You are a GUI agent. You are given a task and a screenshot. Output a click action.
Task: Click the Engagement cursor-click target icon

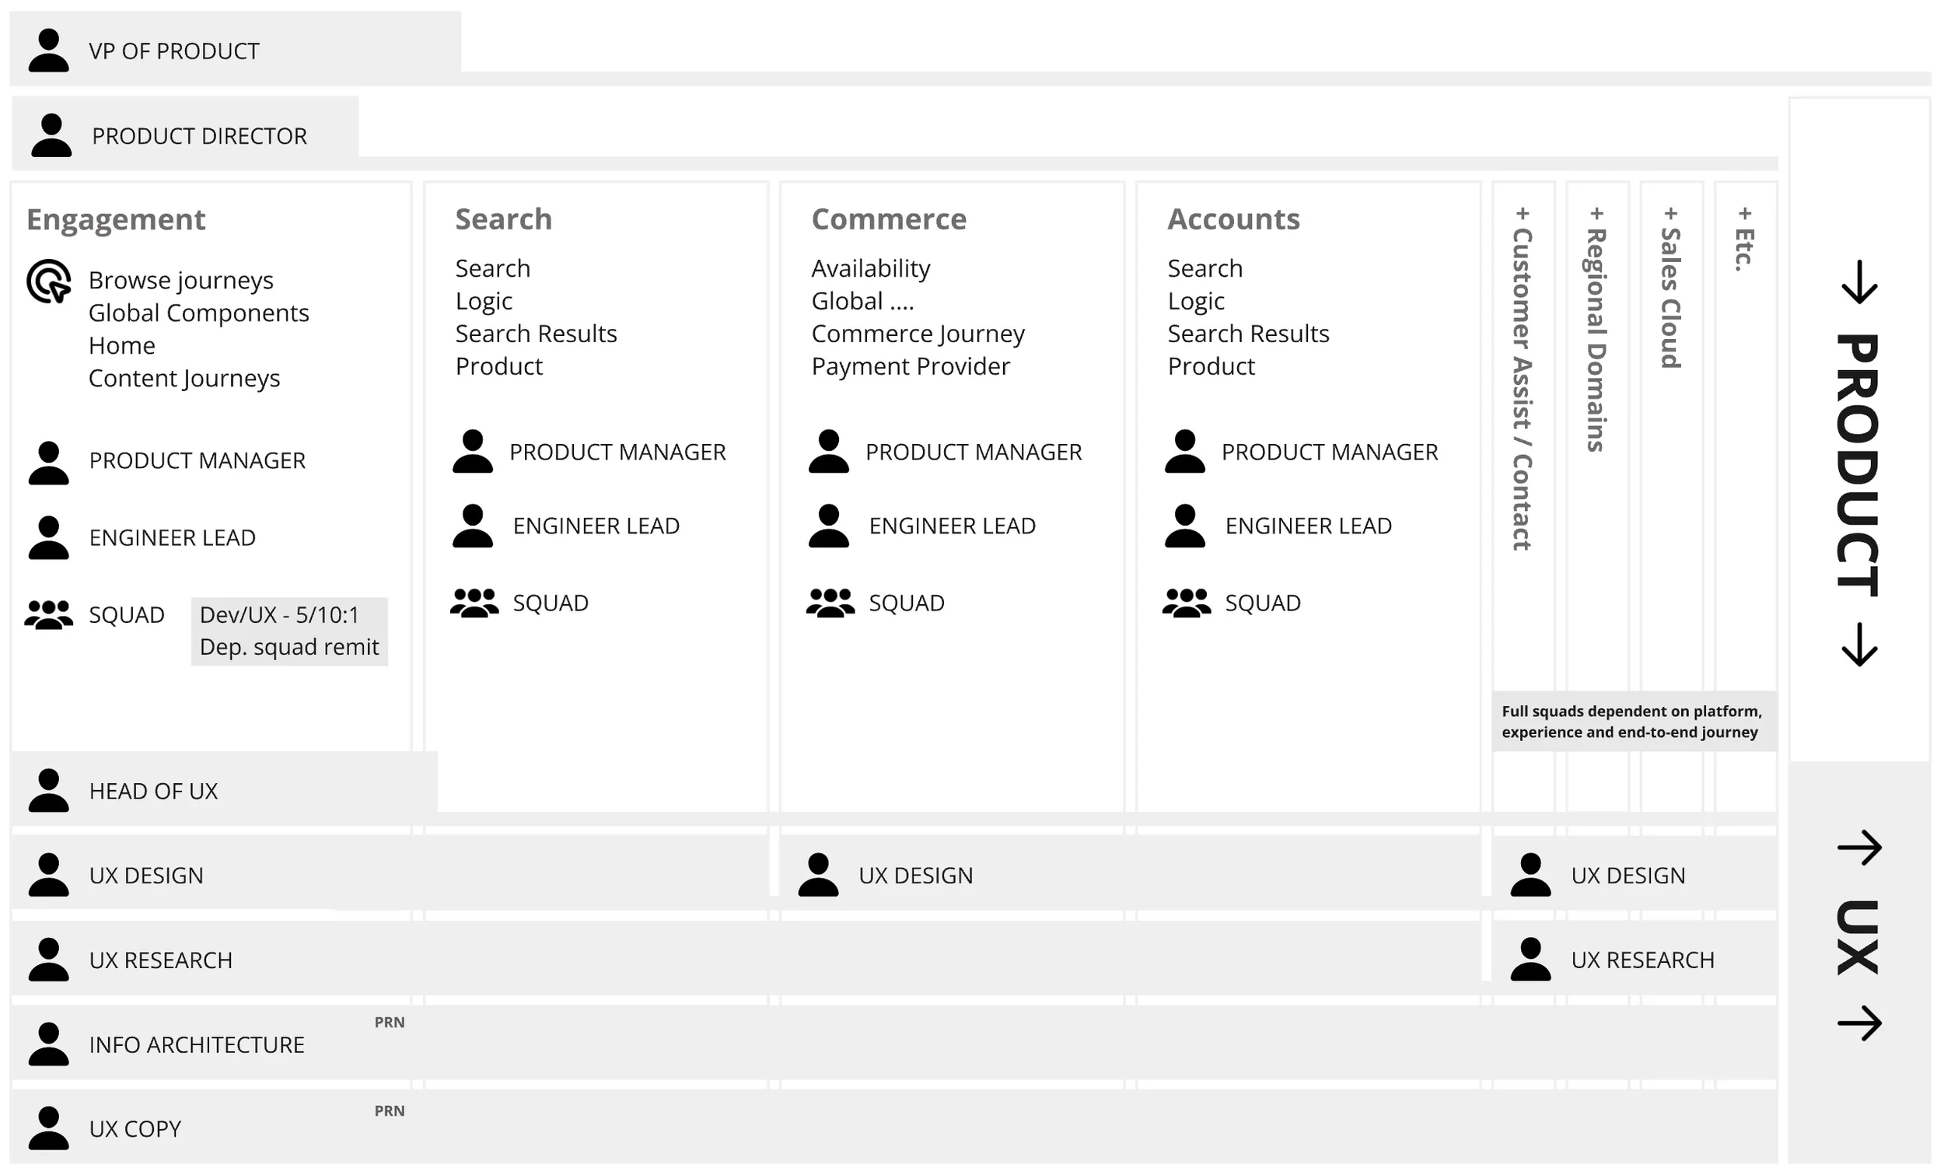49,281
